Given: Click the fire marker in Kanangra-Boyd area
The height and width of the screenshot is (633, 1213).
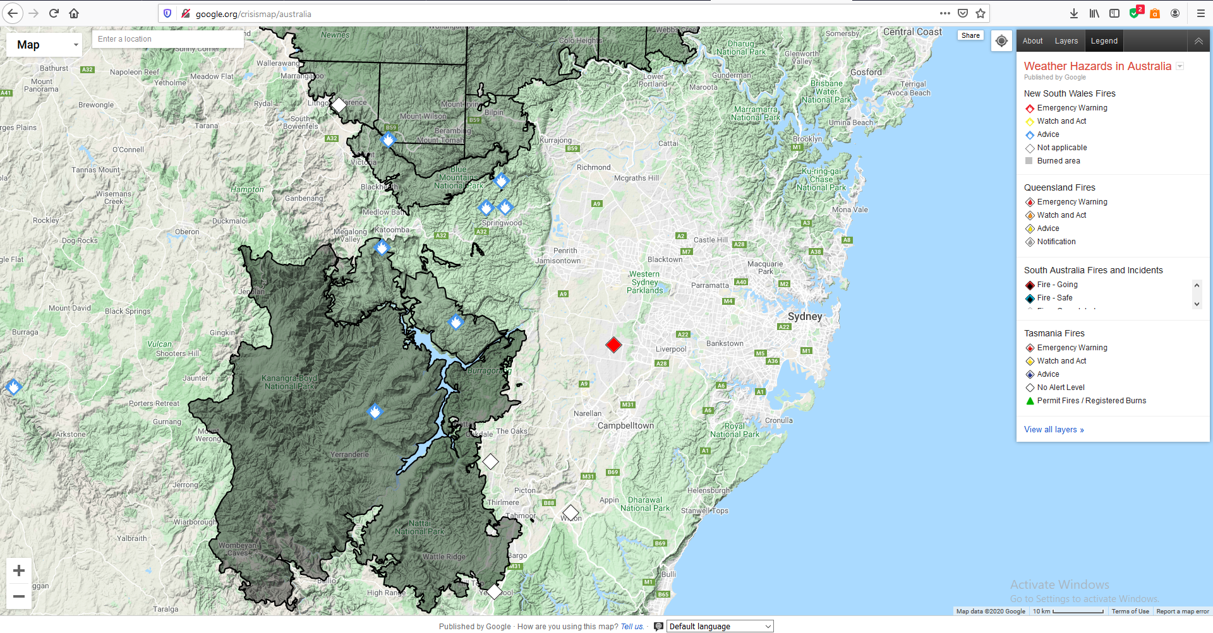Looking at the screenshot, I should click(x=375, y=412).
